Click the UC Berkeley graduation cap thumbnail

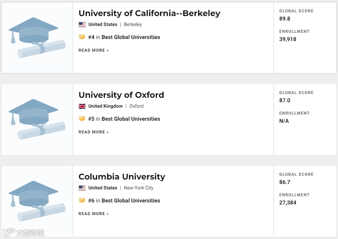click(x=37, y=38)
